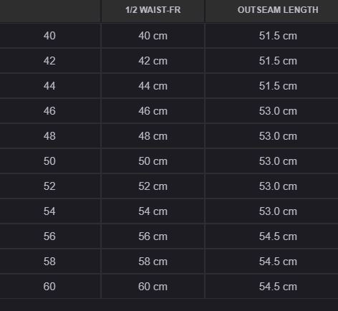The width and height of the screenshot is (338, 311).
Task: Click the 53.0 cm outseam for size 50
Action: pyautogui.click(x=278, y=161)
